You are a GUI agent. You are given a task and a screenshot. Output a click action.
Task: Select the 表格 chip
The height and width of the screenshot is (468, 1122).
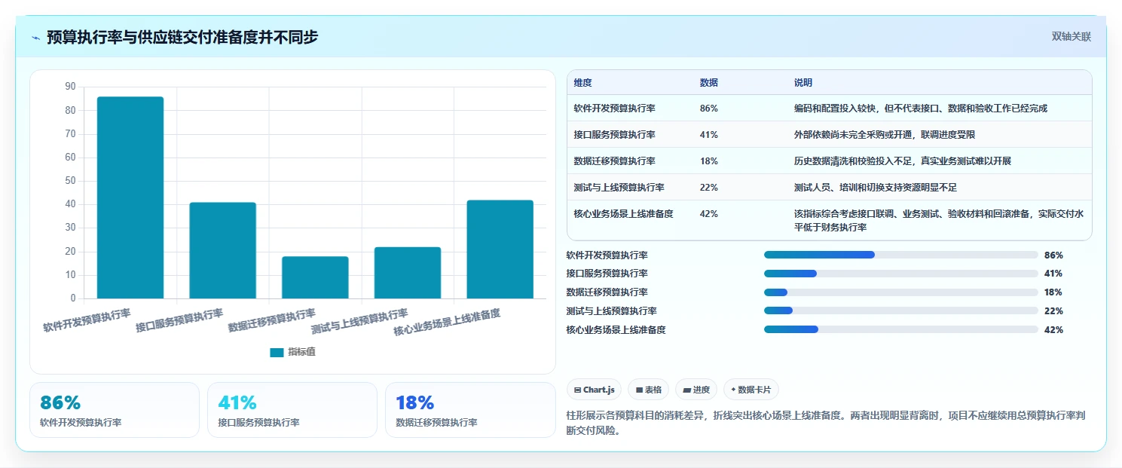648,390
